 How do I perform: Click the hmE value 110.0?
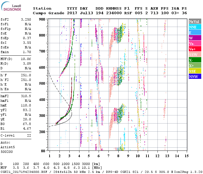click(x=26, y=105)
